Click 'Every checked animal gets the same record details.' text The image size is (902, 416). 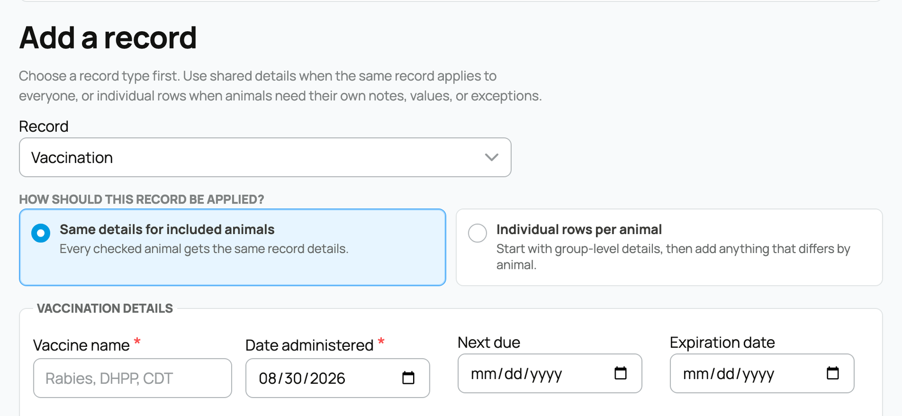(204, 249)
